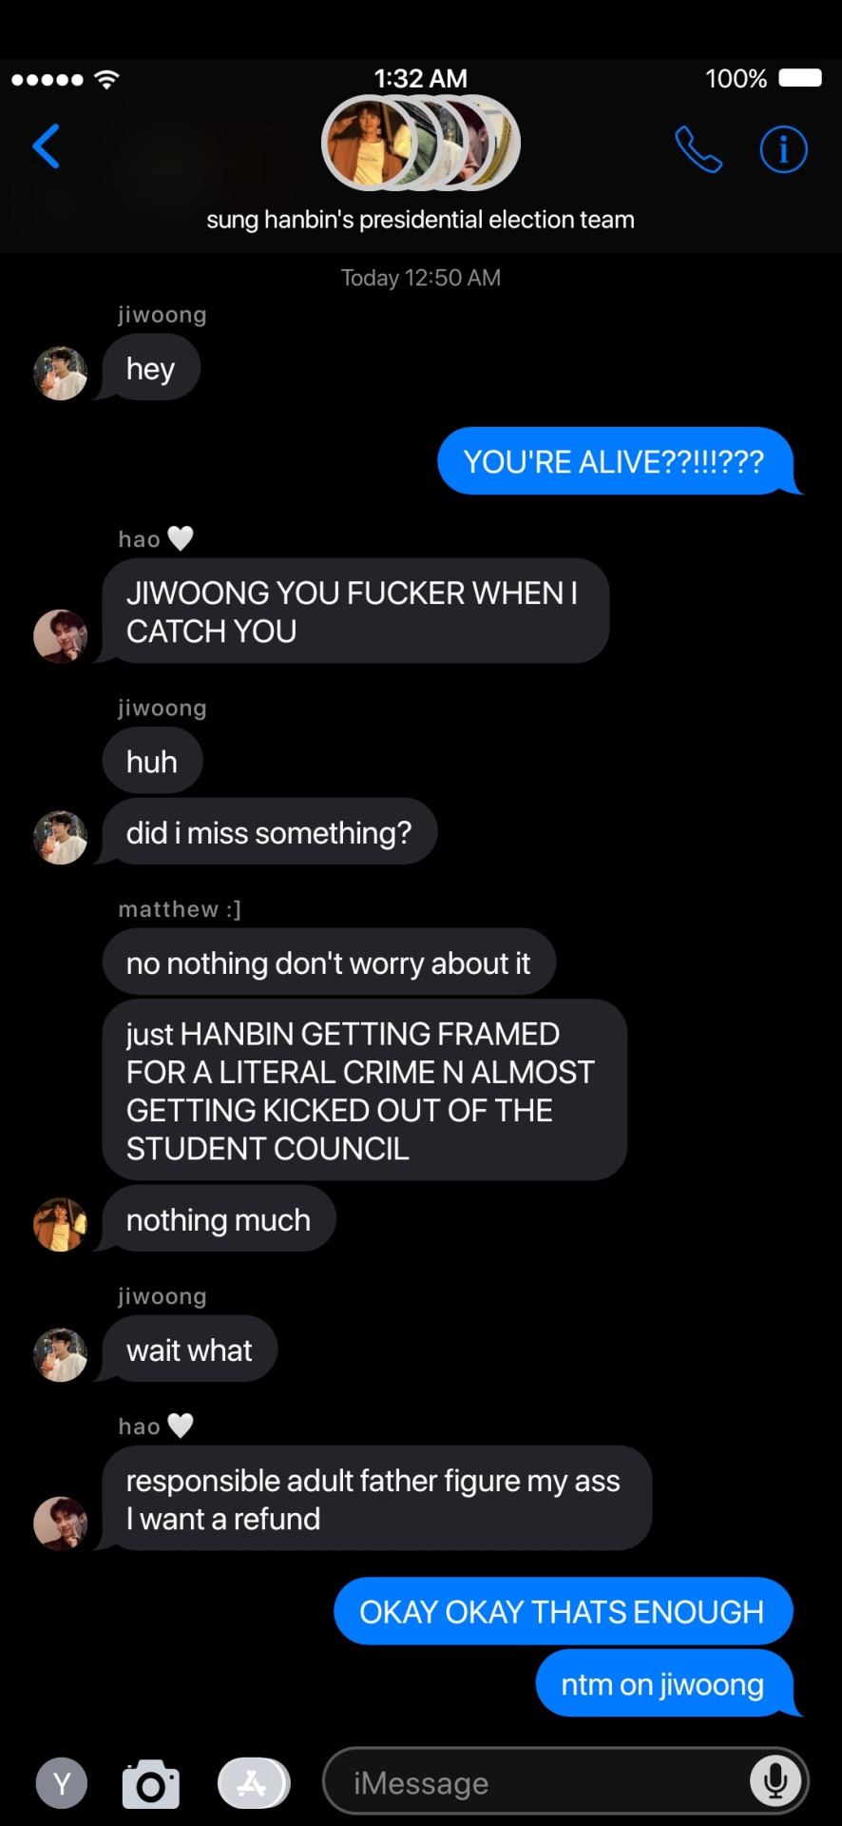Select the 'did i miss something?' message
The height and width of the screenshot is (1826, 842).
pos(269,832)
